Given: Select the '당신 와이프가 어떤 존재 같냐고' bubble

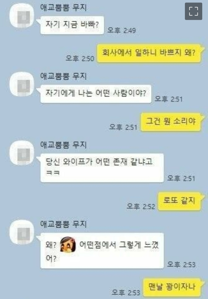Looking at the screenshot, I should (x=102, y=168).
